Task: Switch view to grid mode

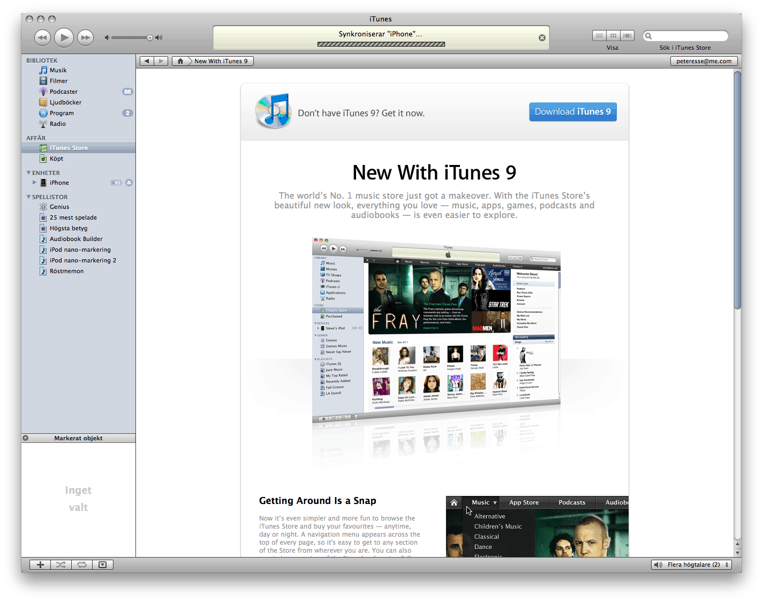Action: (613, 35)
